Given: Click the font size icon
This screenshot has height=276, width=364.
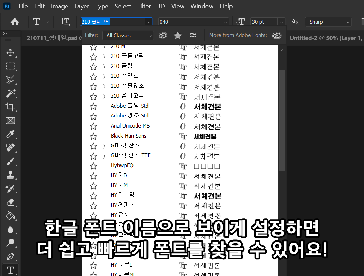Looking at the screenshot, I should click(241, 22).
